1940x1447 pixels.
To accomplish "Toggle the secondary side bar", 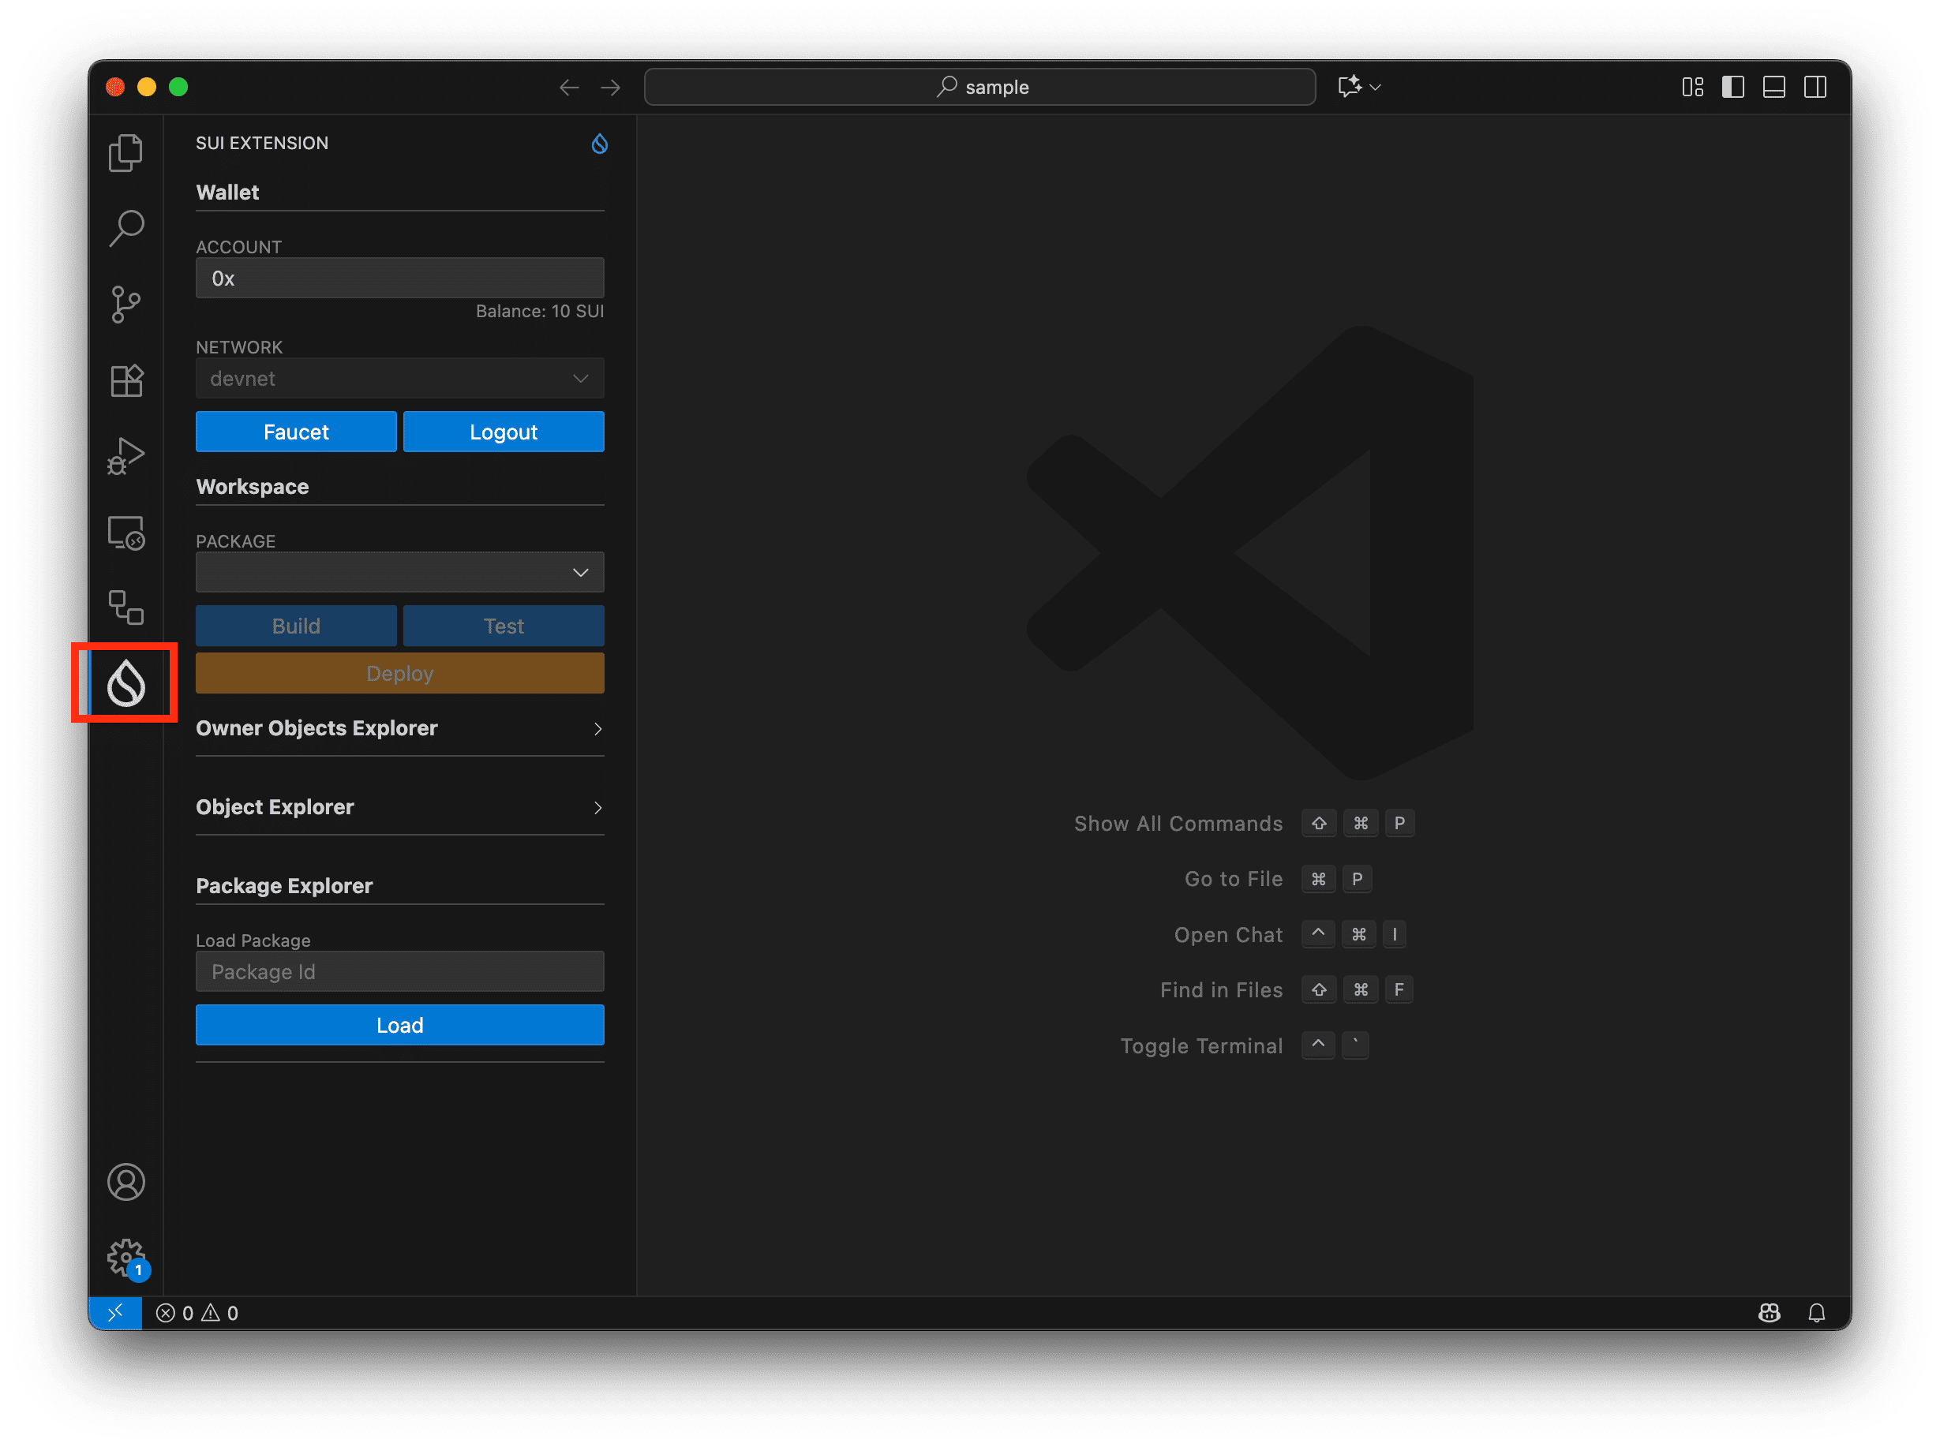I will (x=1815, y=87).
